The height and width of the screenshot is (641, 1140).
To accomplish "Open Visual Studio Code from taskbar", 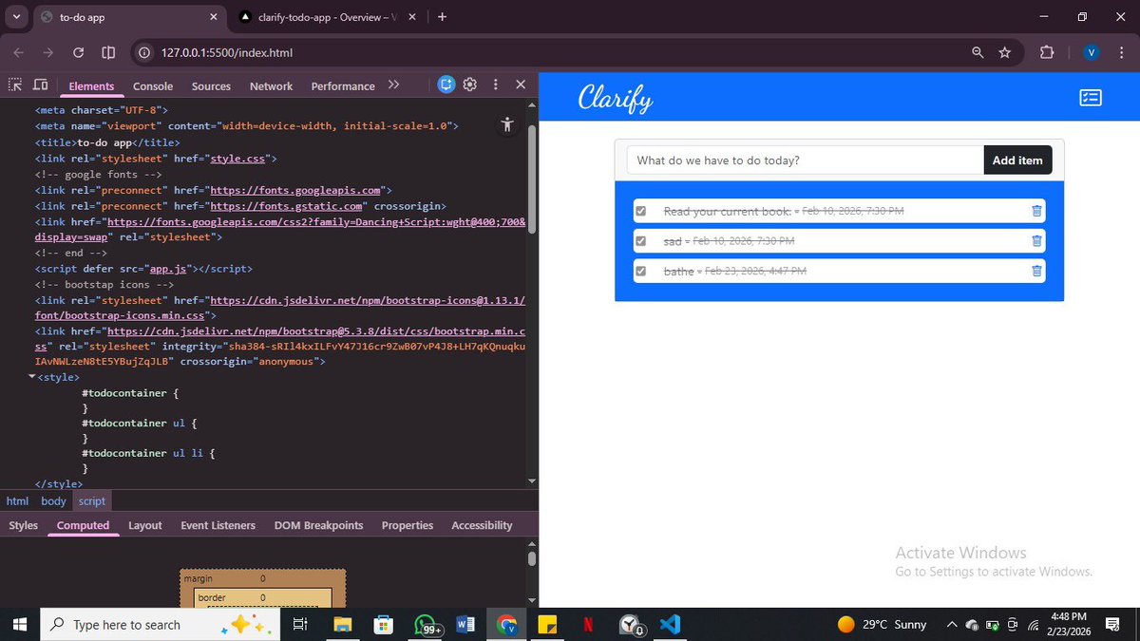I will click(670, 625).
